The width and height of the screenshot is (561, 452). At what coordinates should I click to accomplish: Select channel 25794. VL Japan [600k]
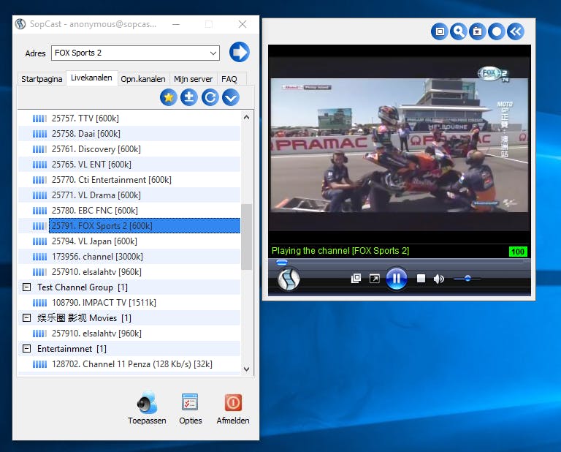[x=129, y=241]
